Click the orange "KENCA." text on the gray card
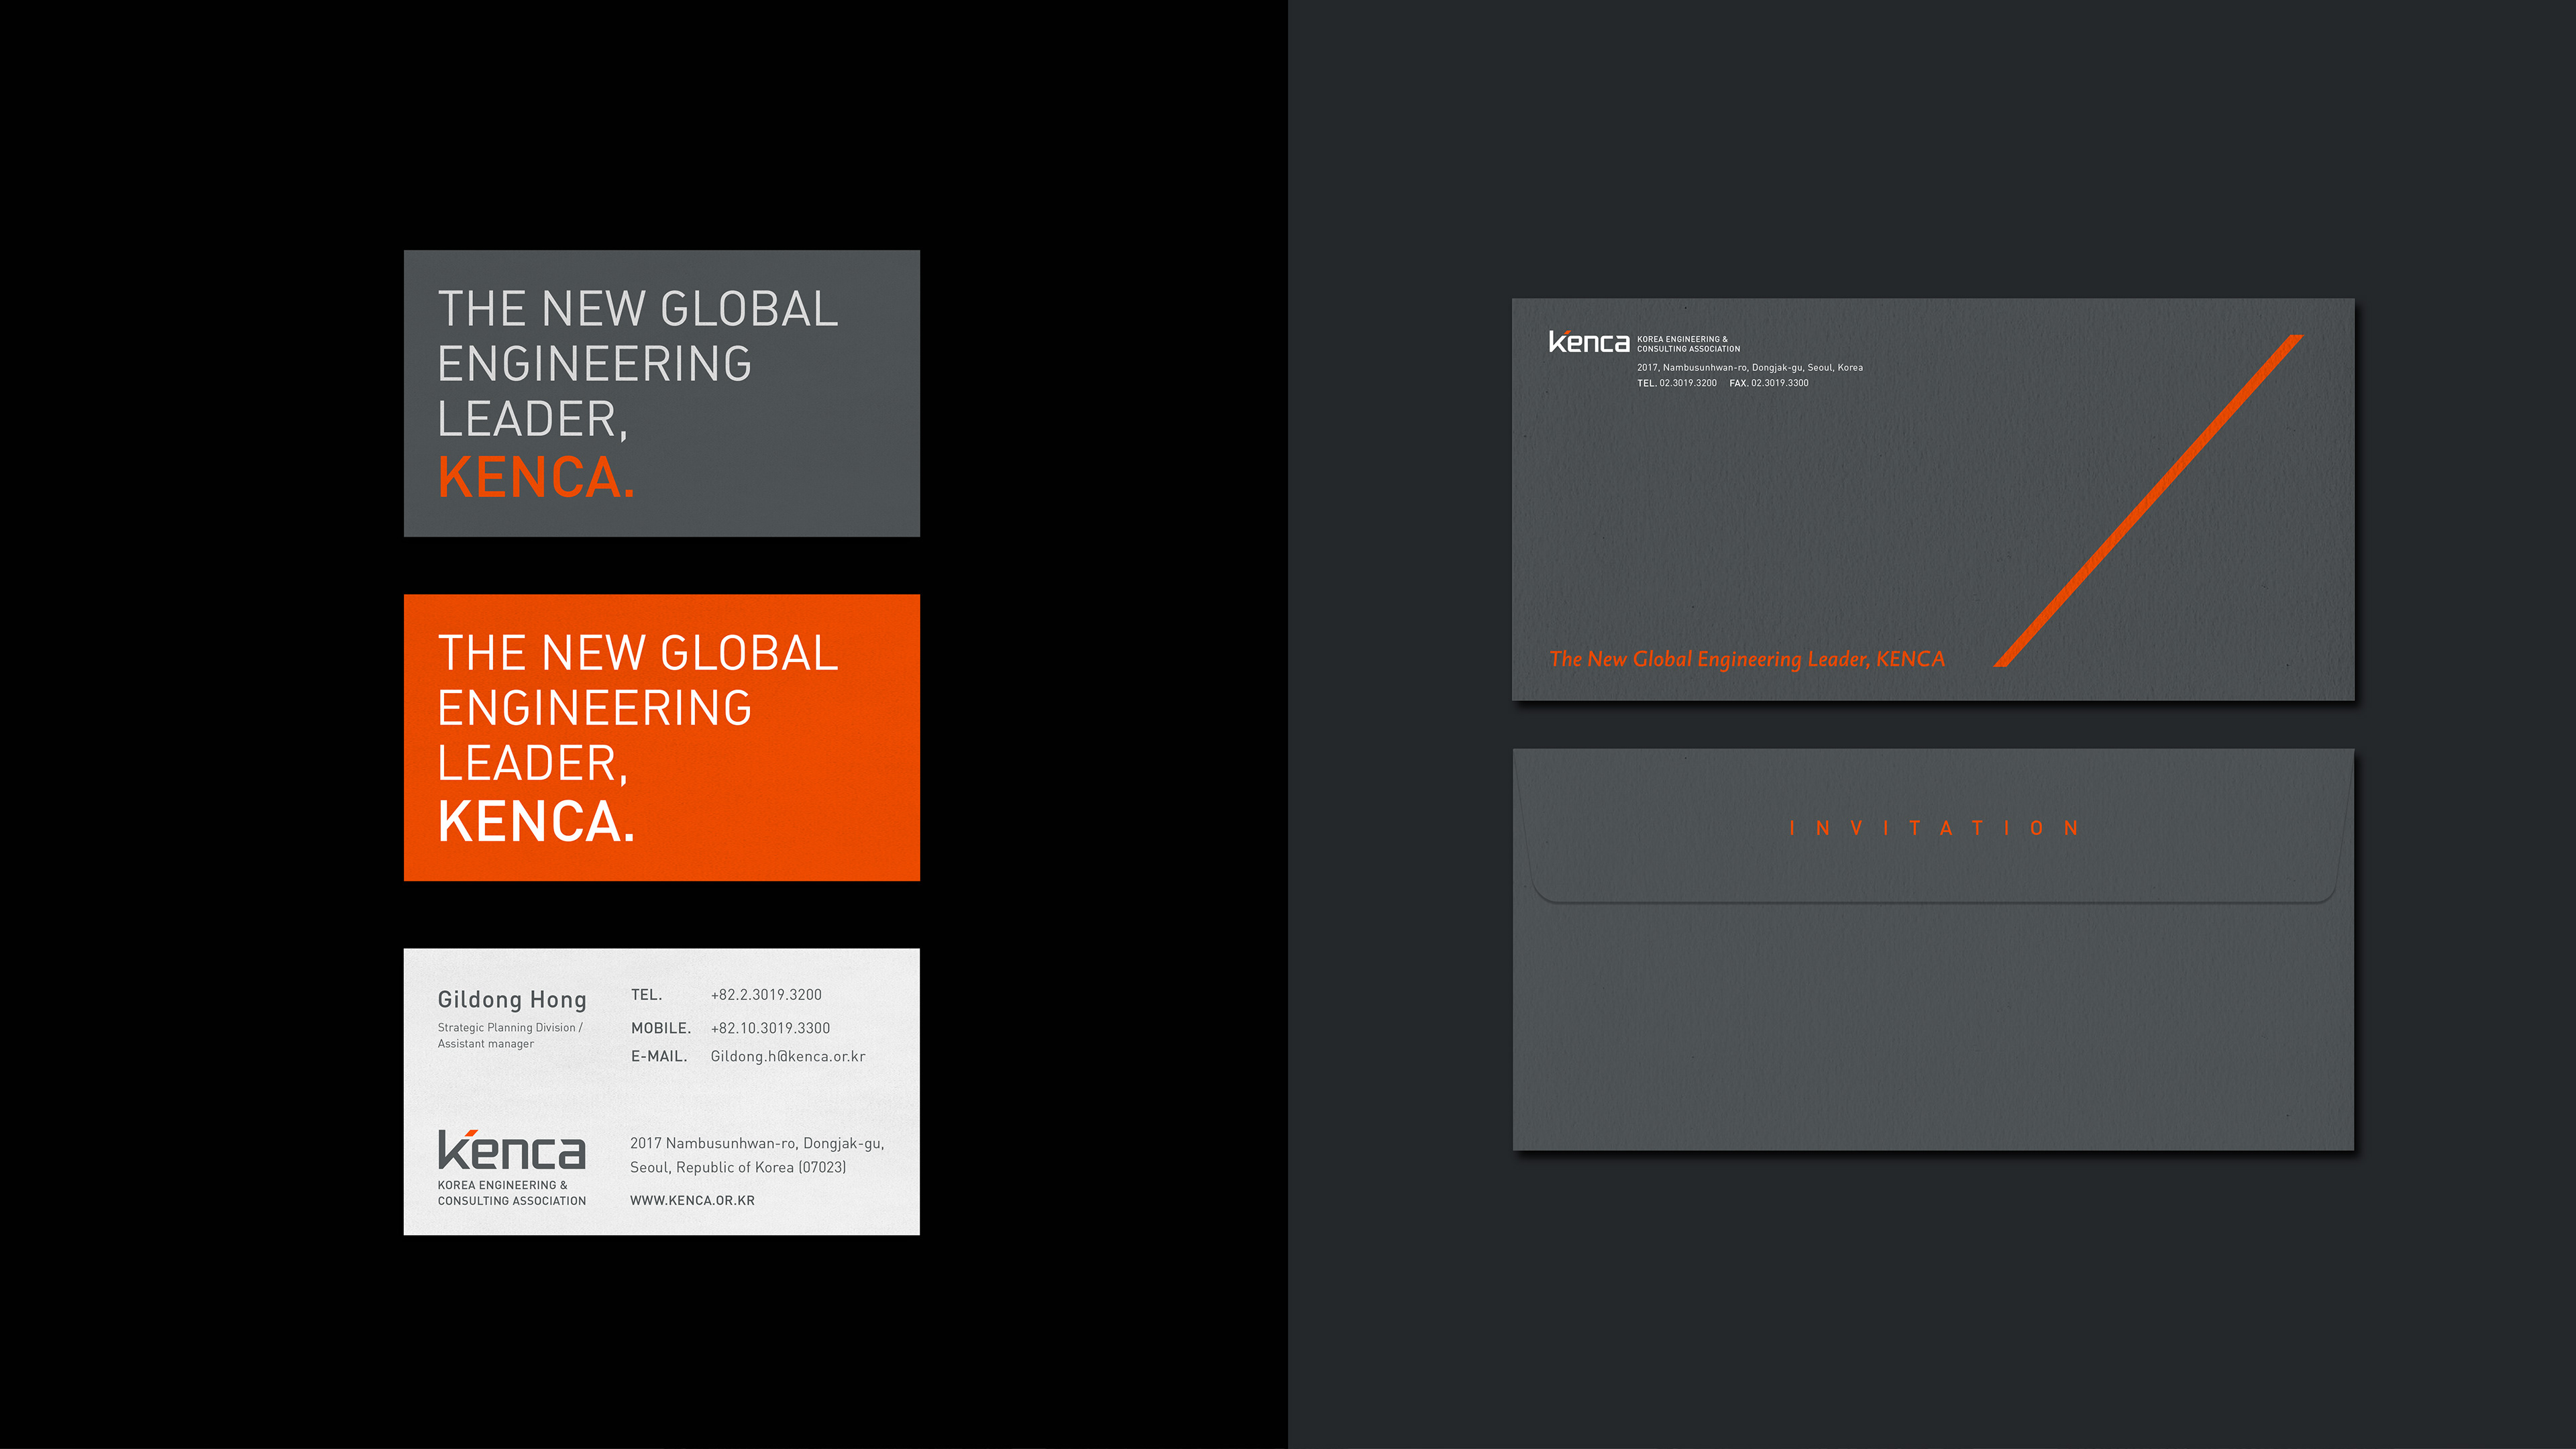This screenshot has height=1449, width=2576. click(x=536, y=477)
